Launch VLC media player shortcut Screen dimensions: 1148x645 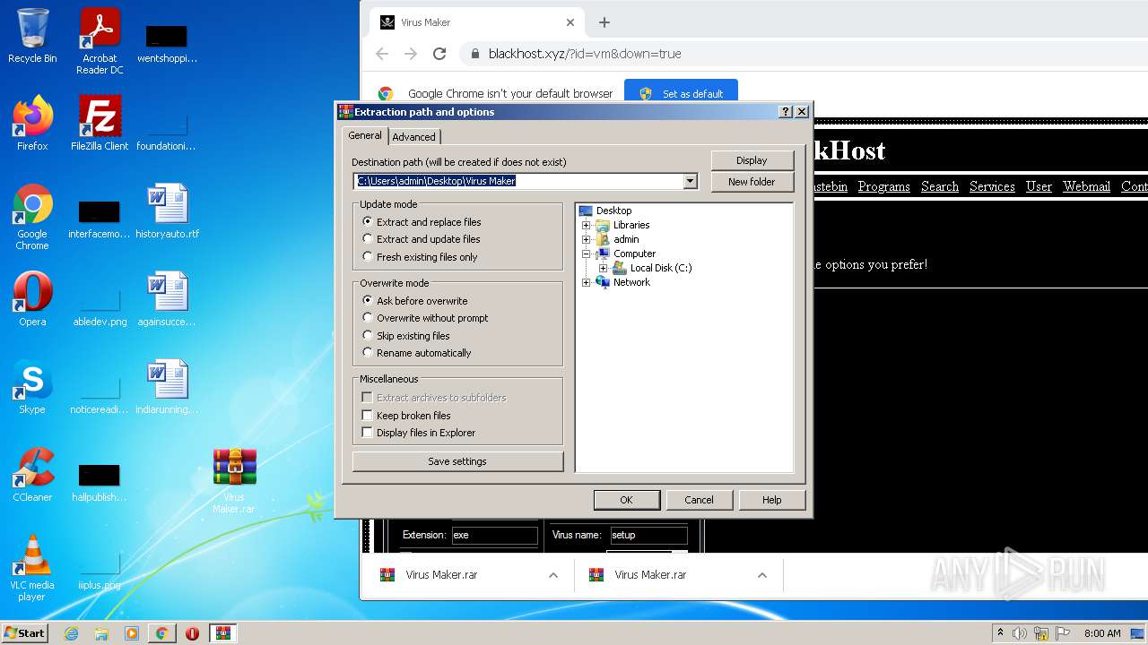32,568
